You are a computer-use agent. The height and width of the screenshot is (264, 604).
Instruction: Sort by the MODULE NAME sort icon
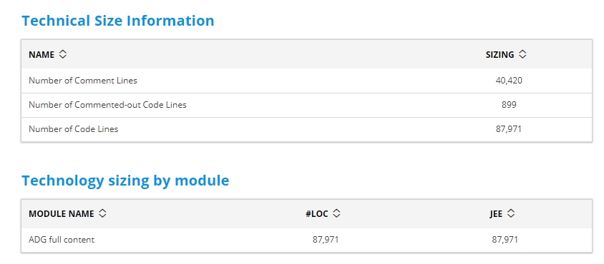(102, 213)
